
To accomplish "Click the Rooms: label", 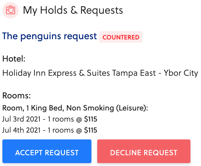I will coord(16,96).
